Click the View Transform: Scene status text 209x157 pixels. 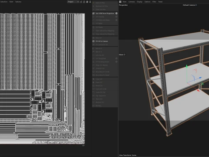point(128,155)
